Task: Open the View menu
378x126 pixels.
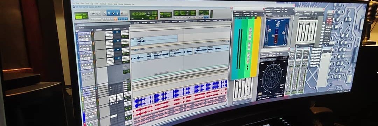Action: coord(82,3)
